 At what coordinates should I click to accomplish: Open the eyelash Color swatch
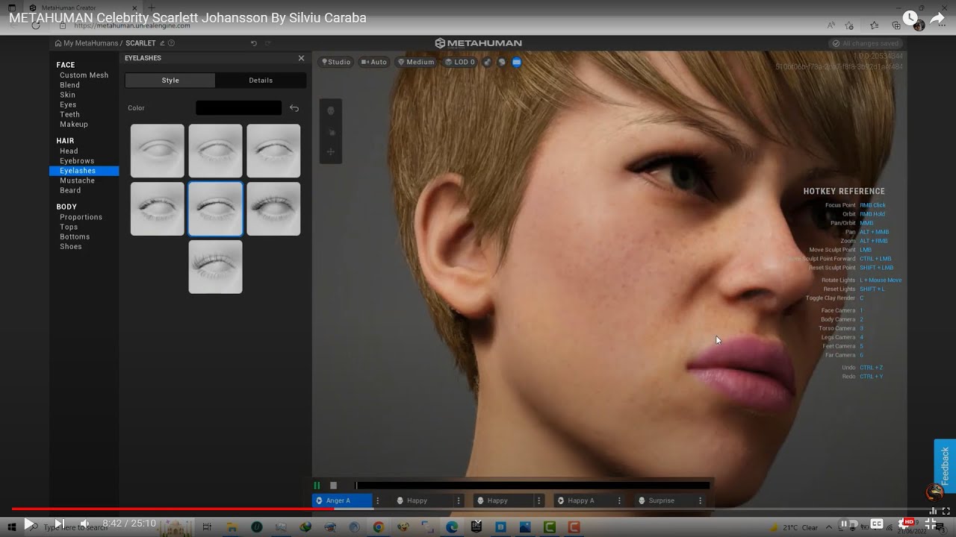tap(239, 108)
